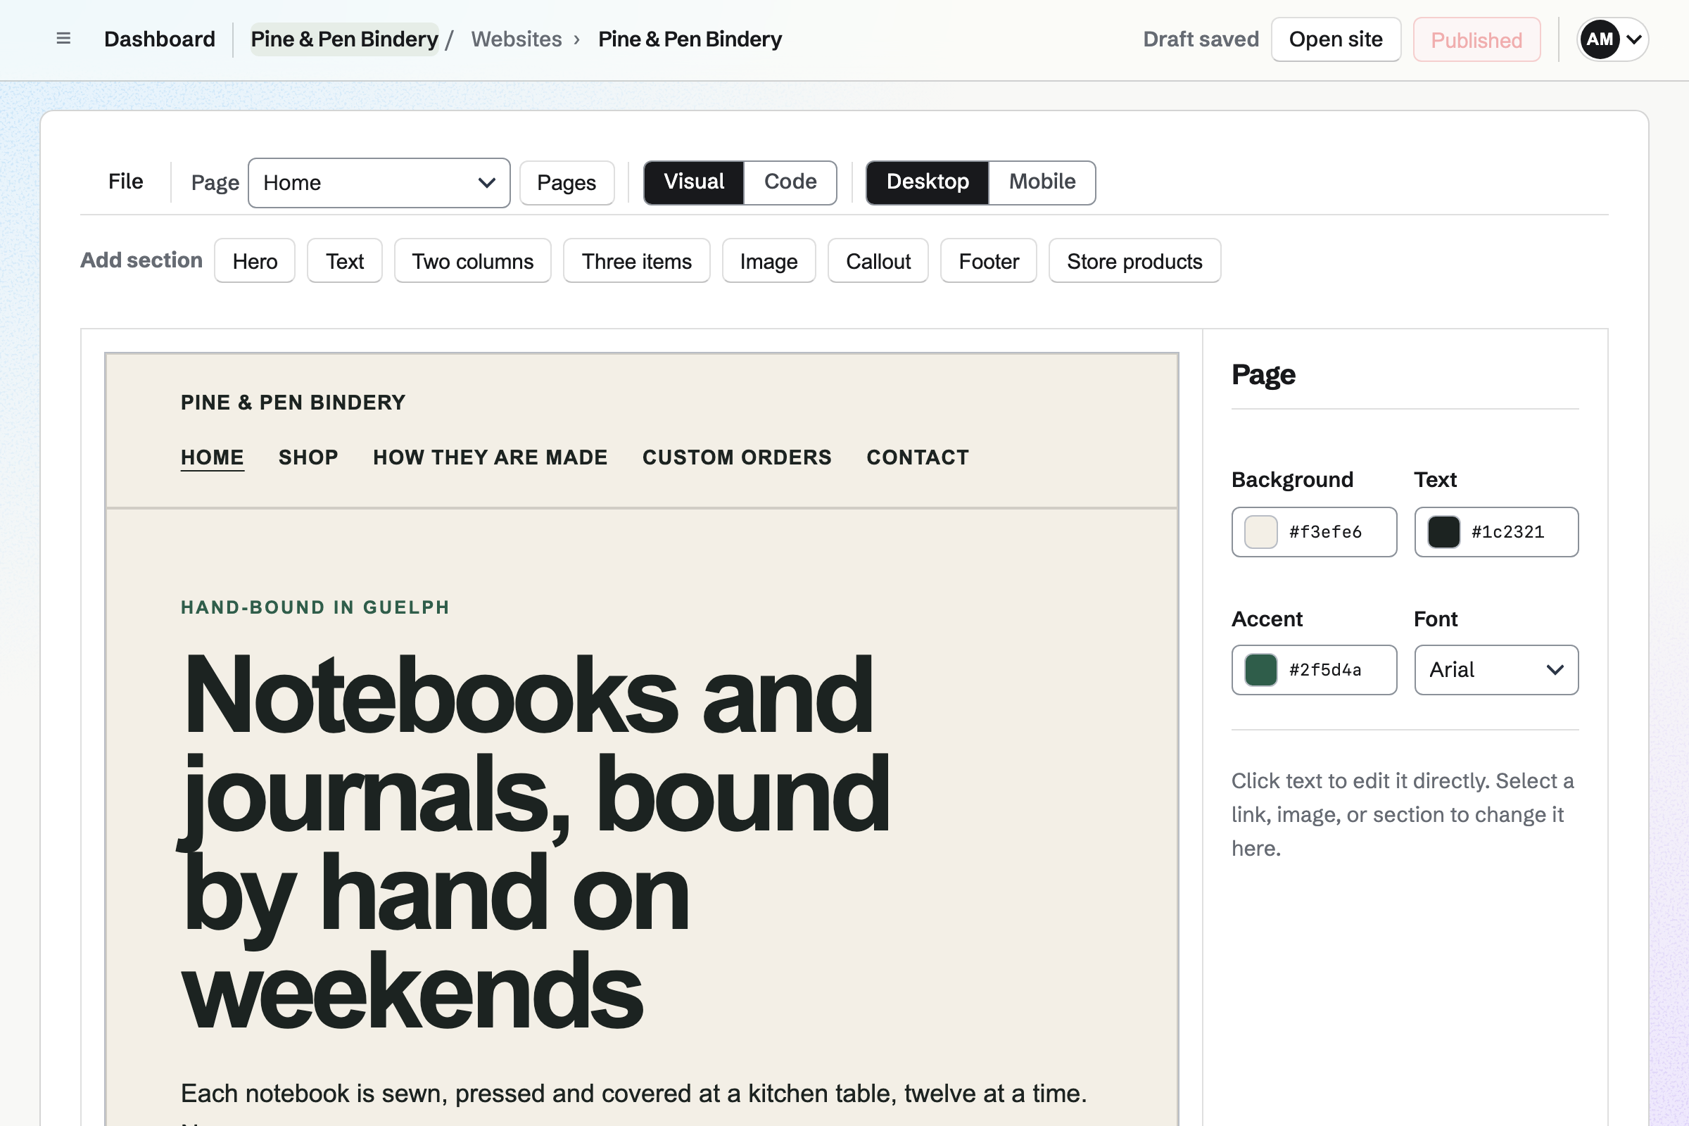Open the hamburger navigation menu
This screenshot has height=1126, width=1689.
(63, 39)
